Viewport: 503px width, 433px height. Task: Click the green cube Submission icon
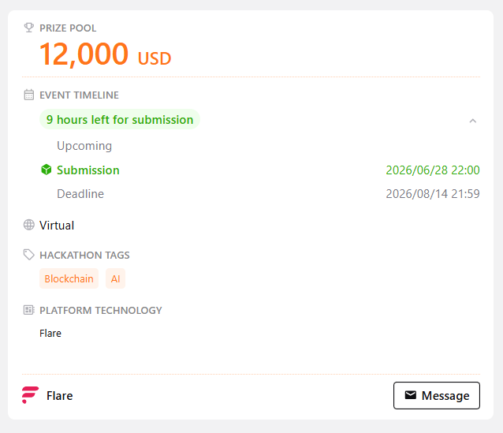click(x=47, y=170)
